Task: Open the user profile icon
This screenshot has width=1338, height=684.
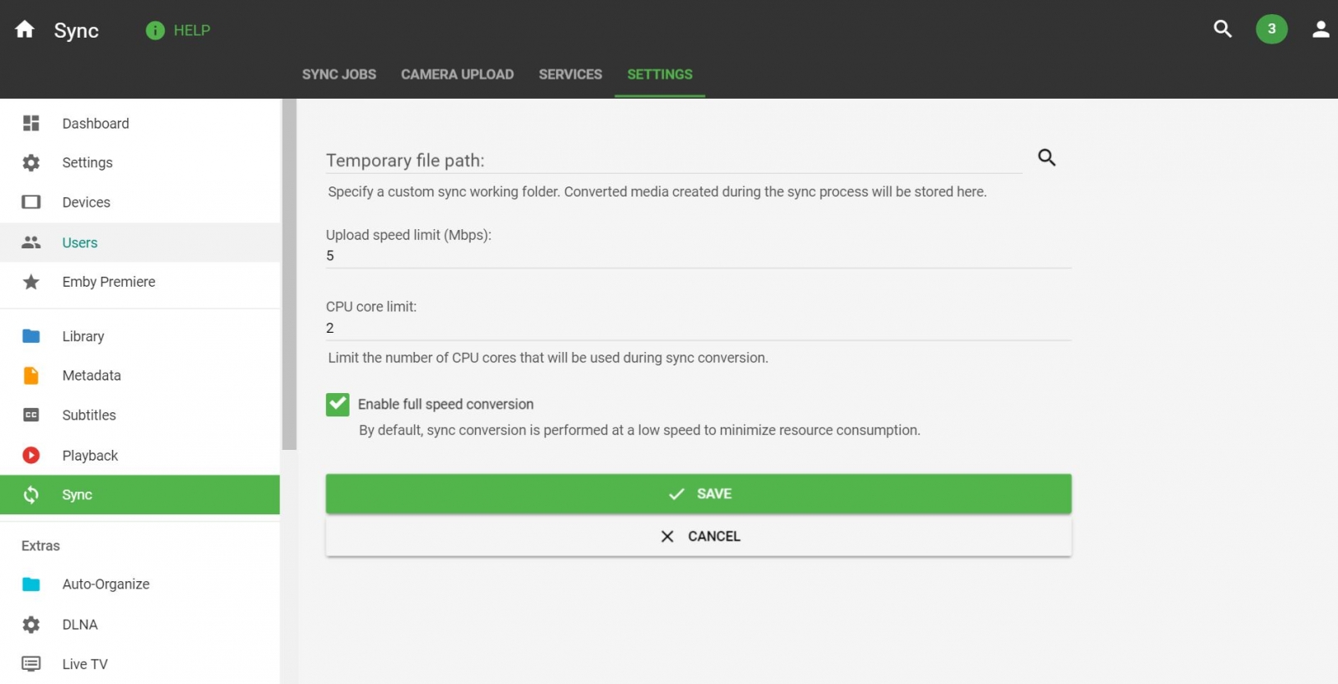Action: pyautogui.click(x=1320, y=30)
